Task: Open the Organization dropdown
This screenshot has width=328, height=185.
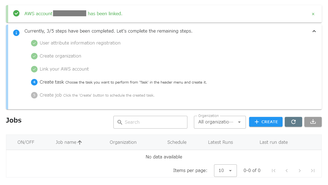Action: pyautogui.click(x=220, y=122)
